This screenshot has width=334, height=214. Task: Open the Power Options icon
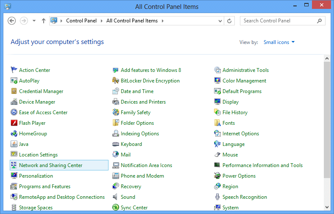pyautogui.click(x=217, y=176)
